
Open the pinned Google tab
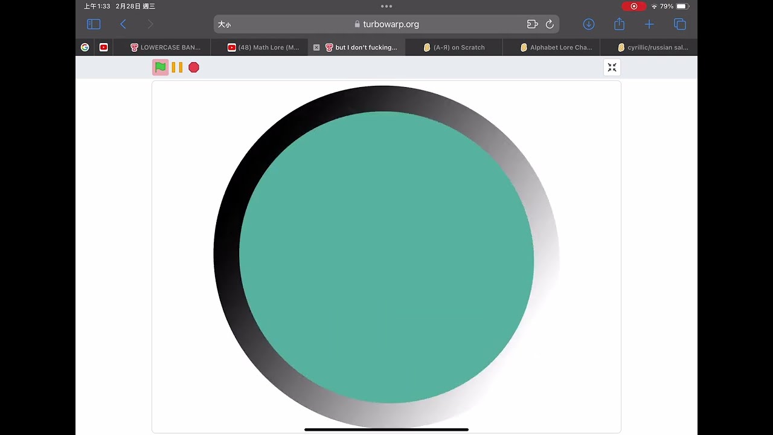[85, 47]
